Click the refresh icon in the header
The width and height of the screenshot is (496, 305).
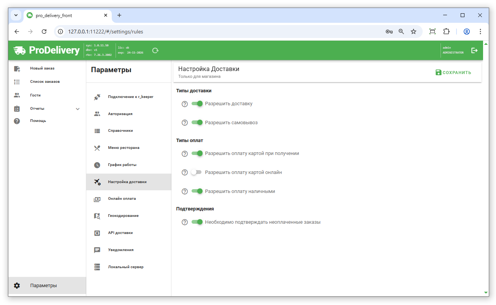point(155,51)
